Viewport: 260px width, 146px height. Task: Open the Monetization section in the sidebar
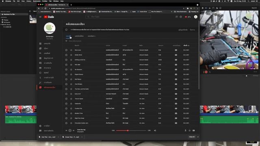click(x=50, y=77)
